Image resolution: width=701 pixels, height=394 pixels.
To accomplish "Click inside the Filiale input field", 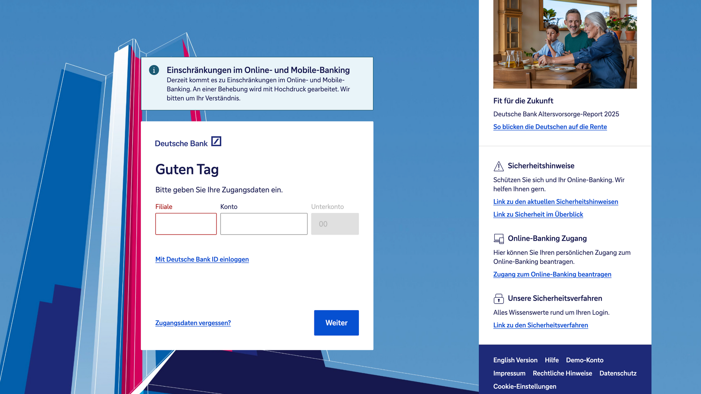I will point(185,224).
